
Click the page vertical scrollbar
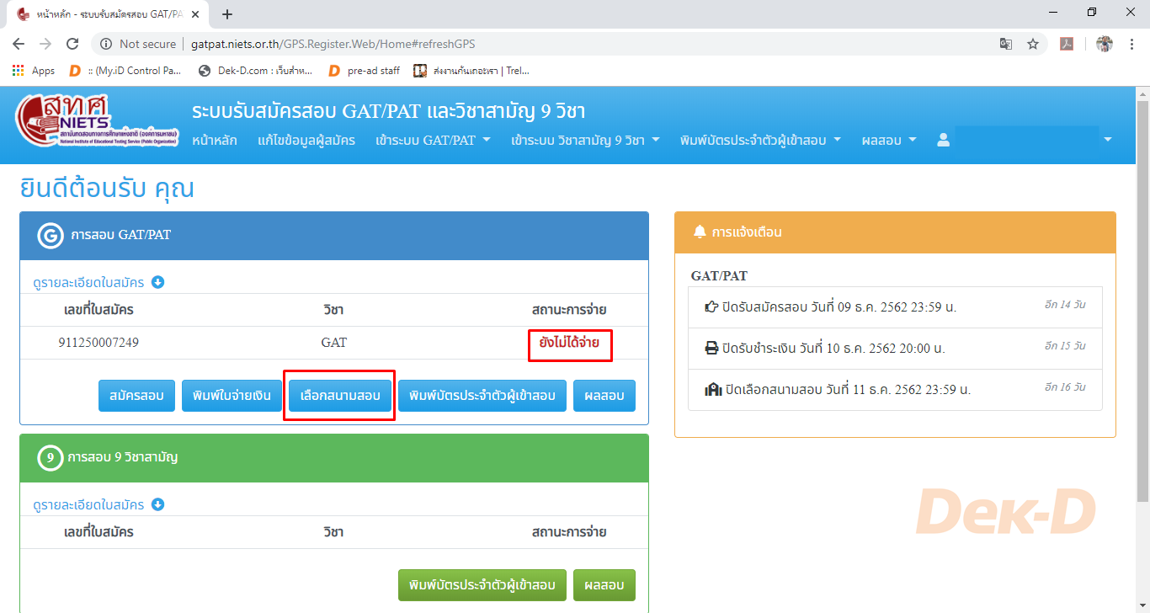[x=1142, y=295]
